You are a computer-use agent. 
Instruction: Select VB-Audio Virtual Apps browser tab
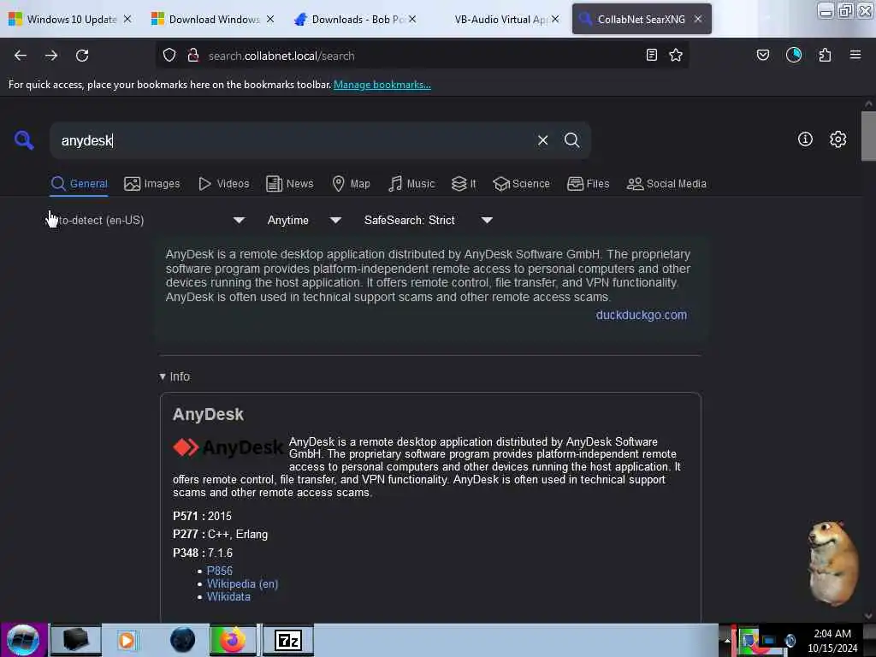click(x=500, y=19)
